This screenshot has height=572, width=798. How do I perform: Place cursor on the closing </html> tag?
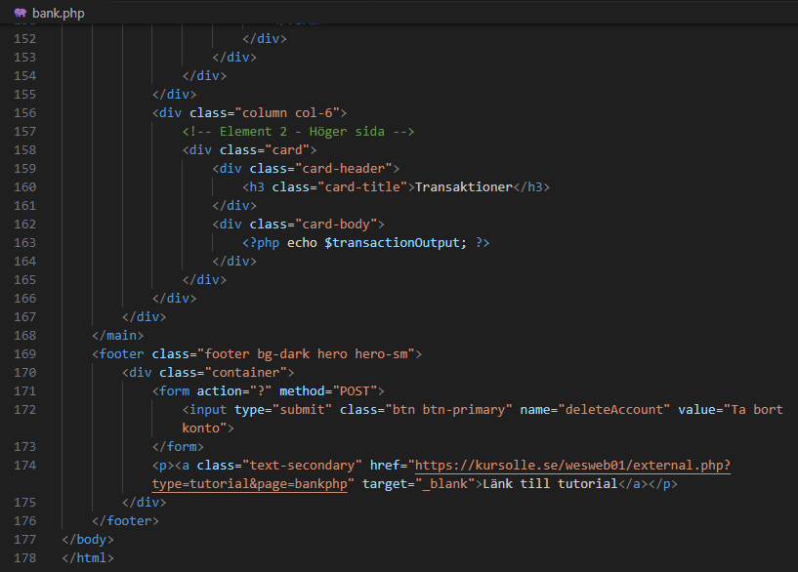click(x=88, y=558)
